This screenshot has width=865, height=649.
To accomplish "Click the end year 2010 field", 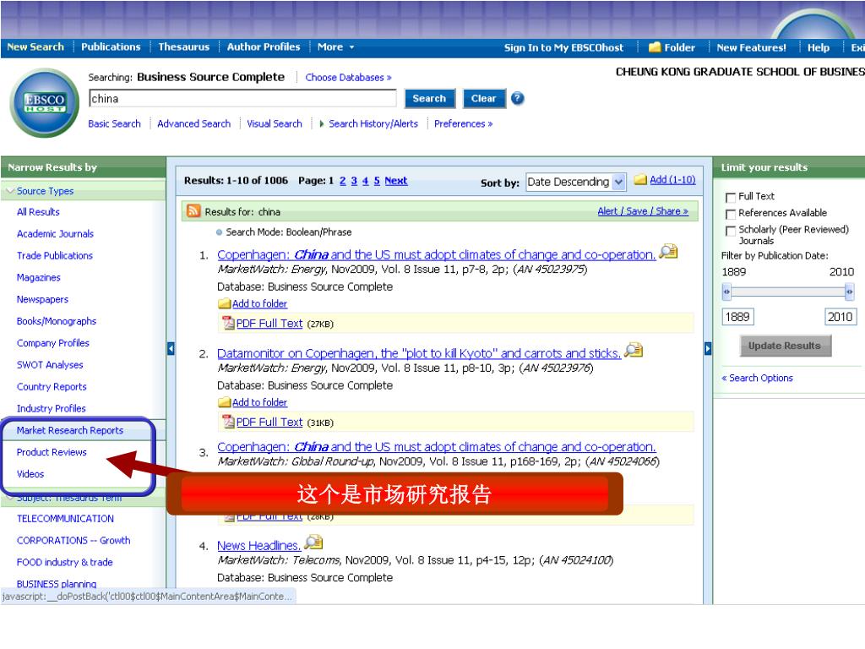I will pyautogui.click(x=841, y=317).
